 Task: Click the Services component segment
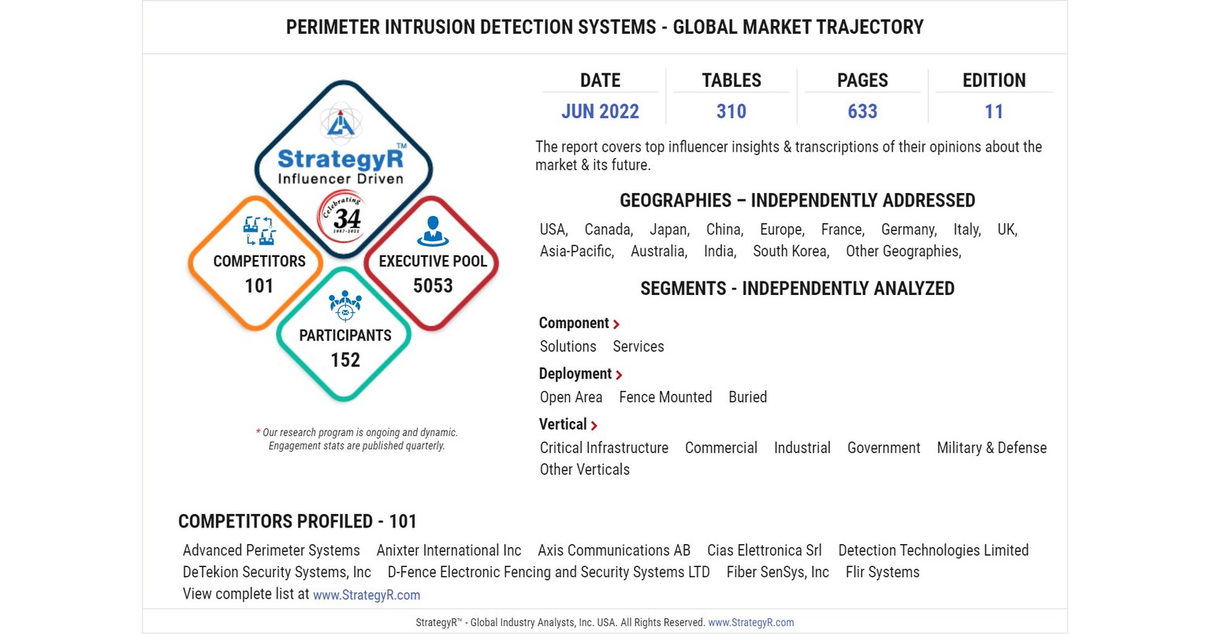(x=639, y=346)
